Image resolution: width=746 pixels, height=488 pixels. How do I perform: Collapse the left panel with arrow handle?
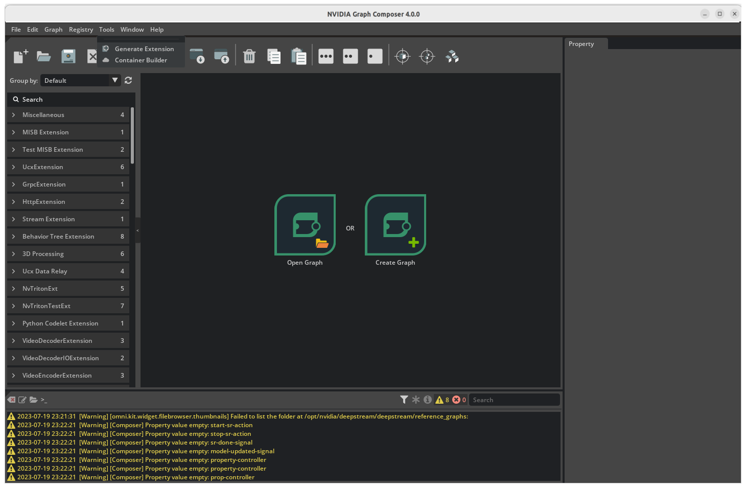pos(137,230)
